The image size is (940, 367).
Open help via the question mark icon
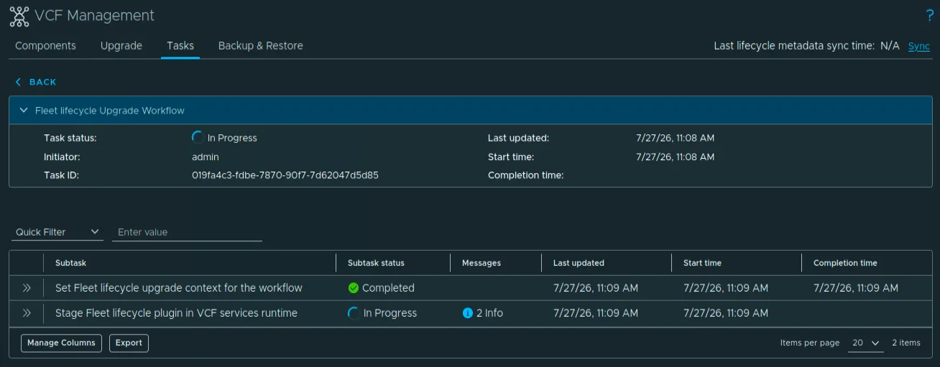pyautogui.click(x=930, y=16)
